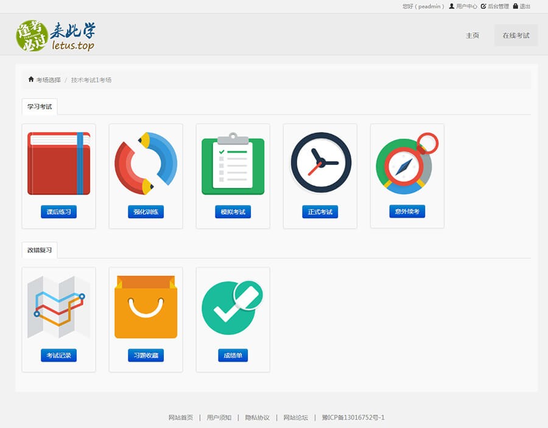Select the pencil chart icon for 强化训练
Image resolution: width=548 pixels, height=428 pixels.
click(146, 163)
